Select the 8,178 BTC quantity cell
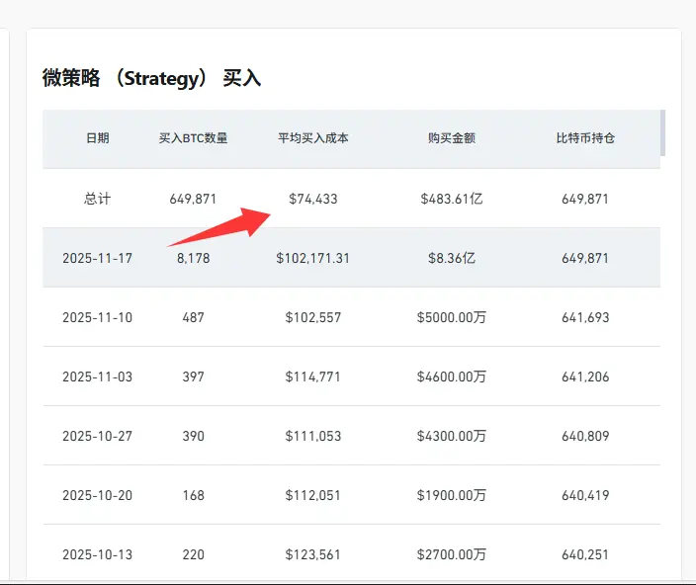This screenshot has width=696, height=585. (x=193, y=258)
